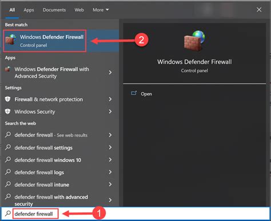Image resolution: width=271 pixels, height=221 pixels.
Task: Switch to the Apps search tab
Action: click(x=29, y=10)
